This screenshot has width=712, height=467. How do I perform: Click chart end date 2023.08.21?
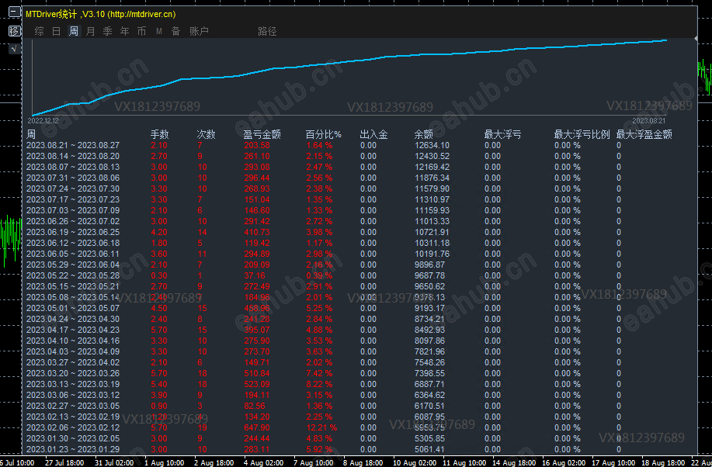pos(648,121)
